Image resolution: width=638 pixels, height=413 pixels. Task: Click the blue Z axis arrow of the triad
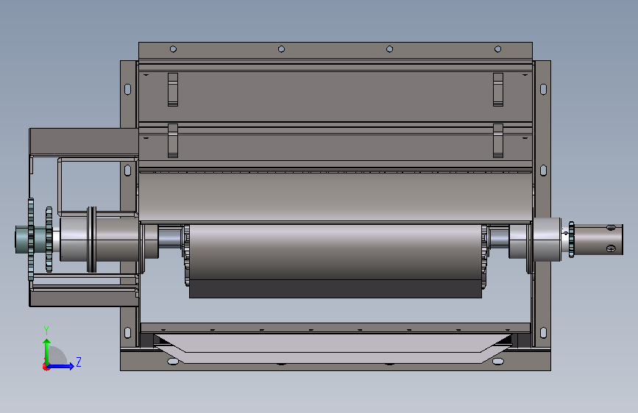[60, 366]
